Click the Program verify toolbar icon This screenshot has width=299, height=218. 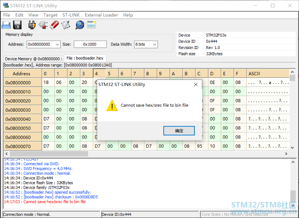(66, 25)
